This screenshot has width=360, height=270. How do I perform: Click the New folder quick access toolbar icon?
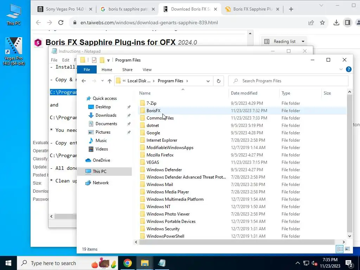pos(102,60)
